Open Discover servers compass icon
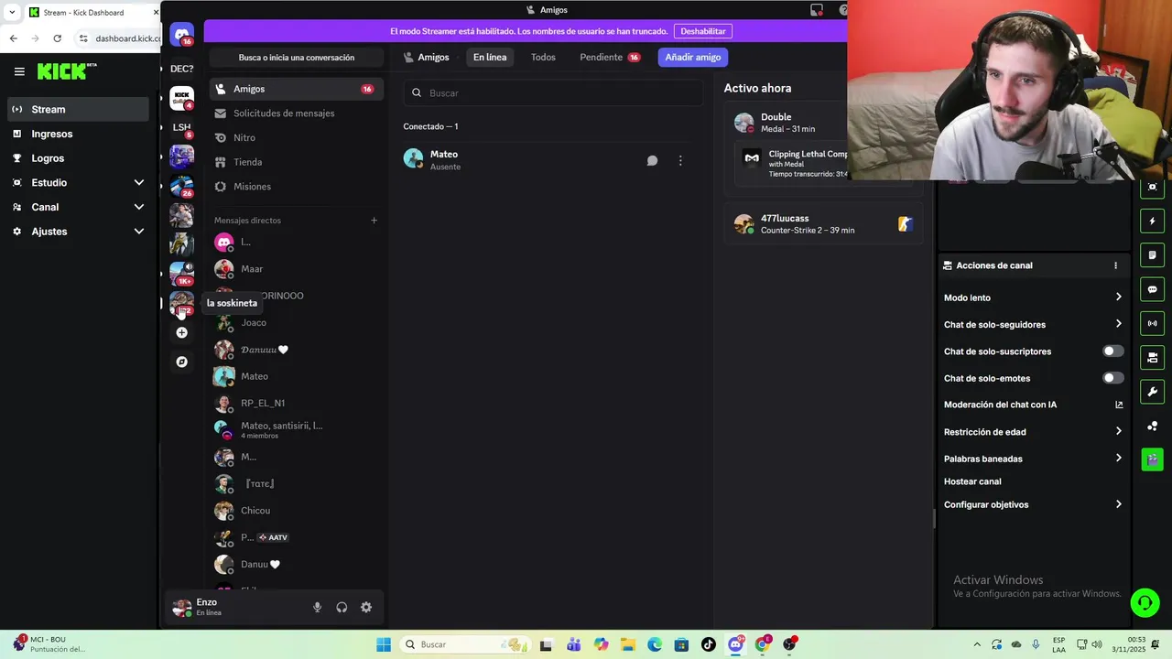The width and height of the screenshot is (1172, 659). coord(181,362)
